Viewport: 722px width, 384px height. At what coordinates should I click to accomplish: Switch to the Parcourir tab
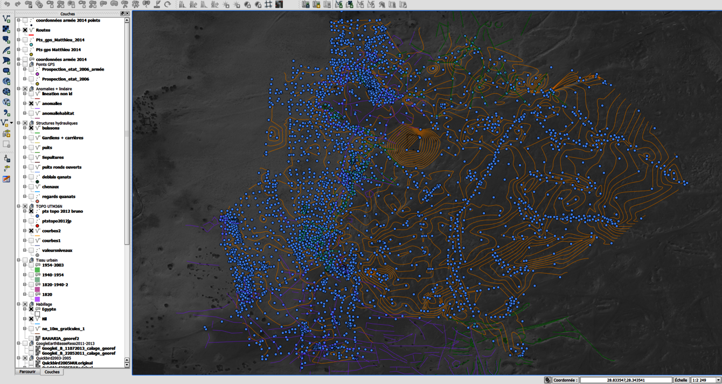click(27, 372)
